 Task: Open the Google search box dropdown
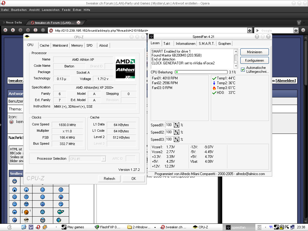click(x=296, y=30)
